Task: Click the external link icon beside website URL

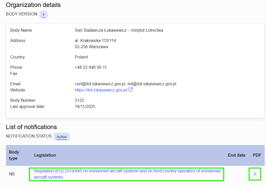Action: (x=131, y=90)
